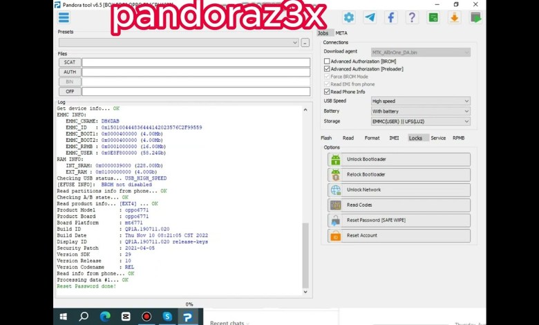Viewport: 539px width, 325px height.
Task: Expand the Presets dropdown
Action: coord(178,43)
